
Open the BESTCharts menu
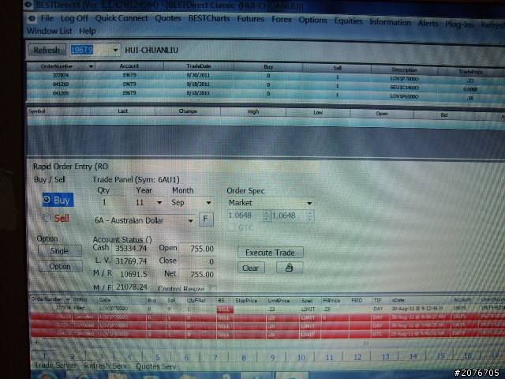coord(209,19)
